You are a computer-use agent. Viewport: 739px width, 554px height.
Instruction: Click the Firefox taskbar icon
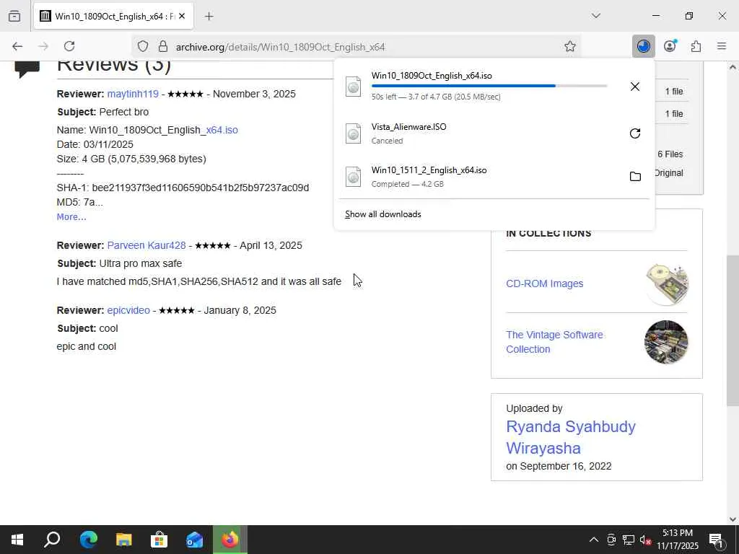click(x=230, y=540)
